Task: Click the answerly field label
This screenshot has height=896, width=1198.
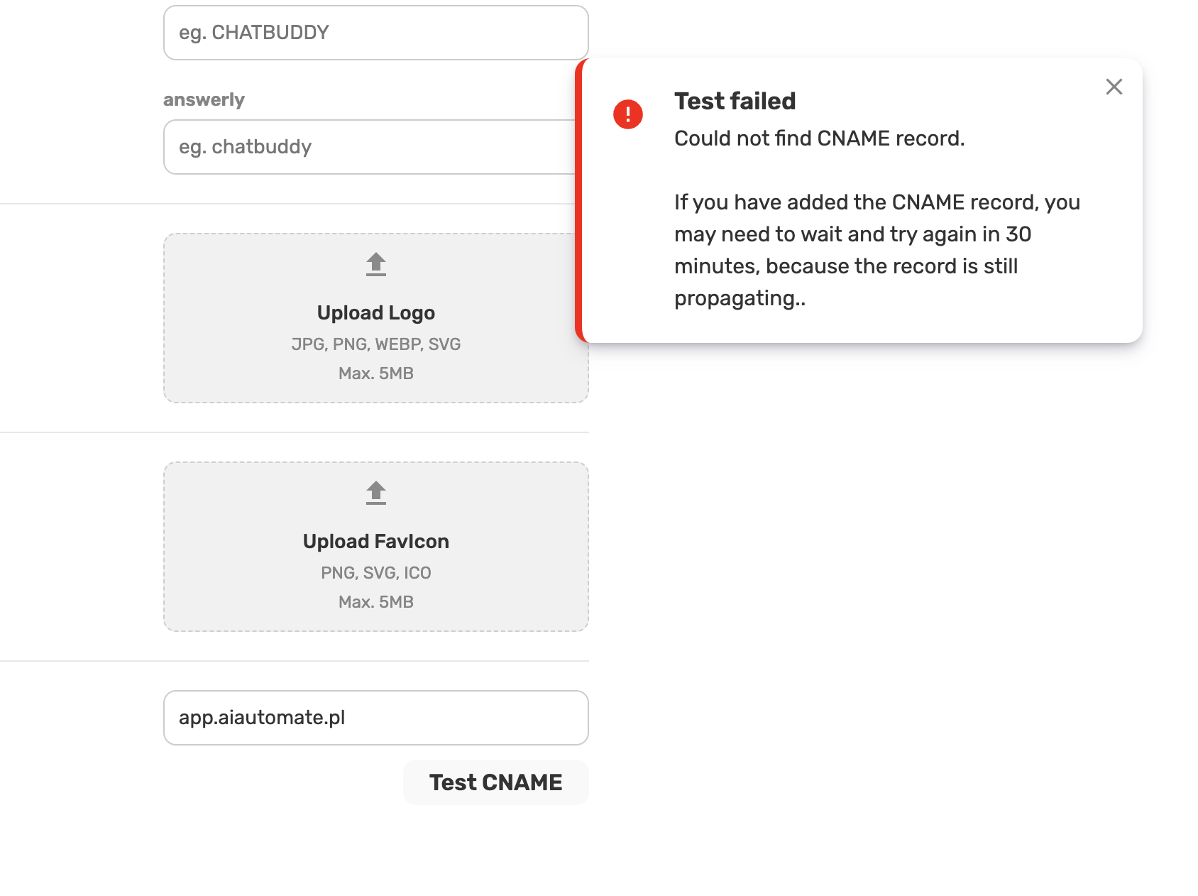Action: click(204, 99)
